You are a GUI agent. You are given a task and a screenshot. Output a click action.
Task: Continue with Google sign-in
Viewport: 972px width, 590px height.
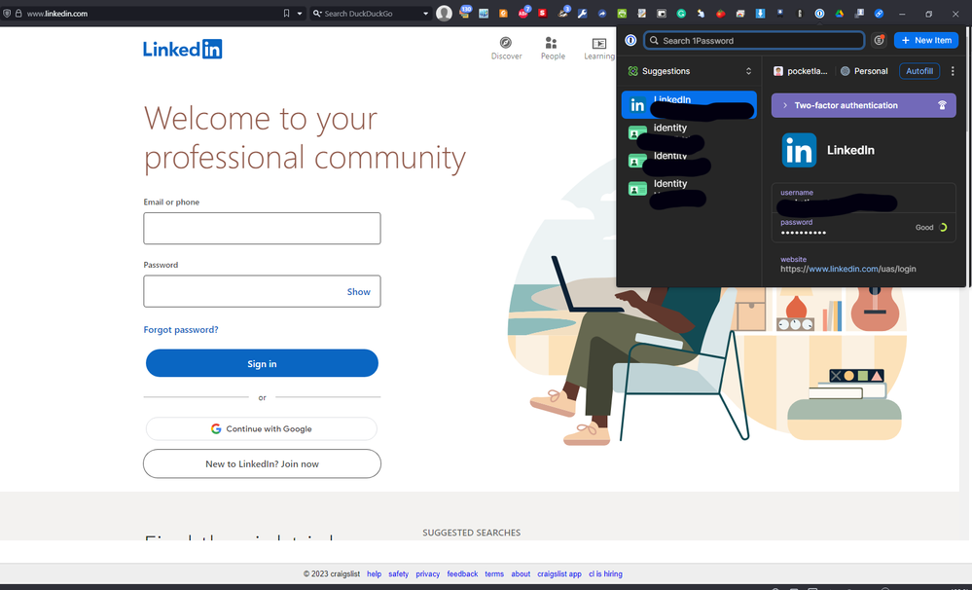pos(262,428)
